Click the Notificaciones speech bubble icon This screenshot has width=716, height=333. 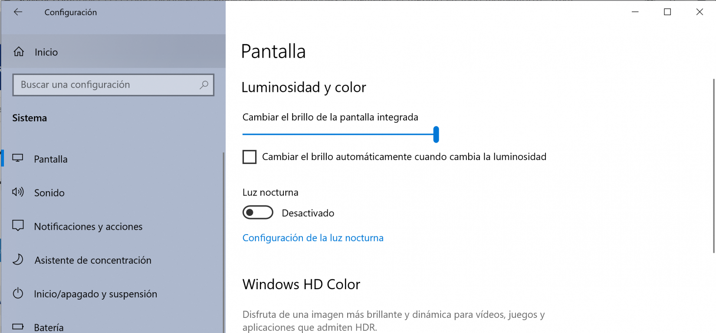point(18,226)
